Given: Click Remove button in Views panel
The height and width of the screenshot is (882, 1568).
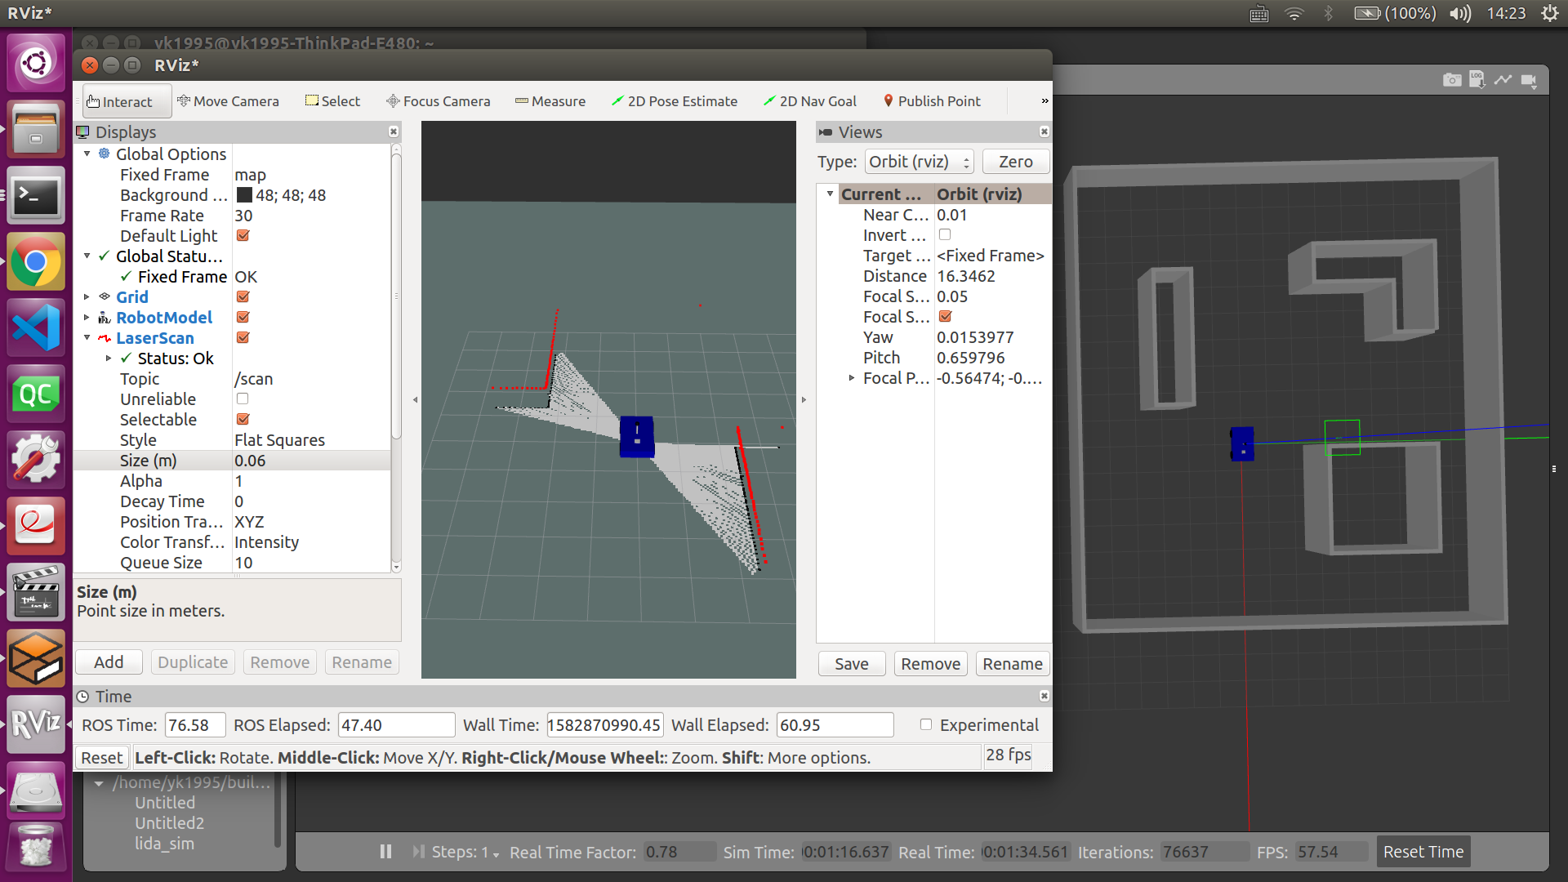Looking at the screenshot, I should point(930,664).
